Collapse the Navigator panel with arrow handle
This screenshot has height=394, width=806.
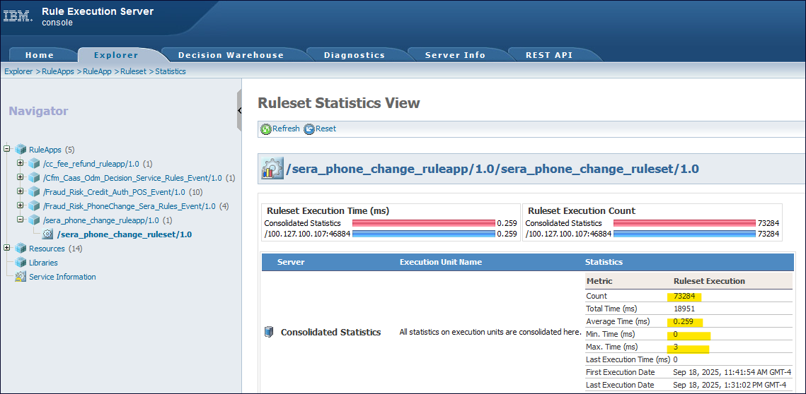coord(239,111)
